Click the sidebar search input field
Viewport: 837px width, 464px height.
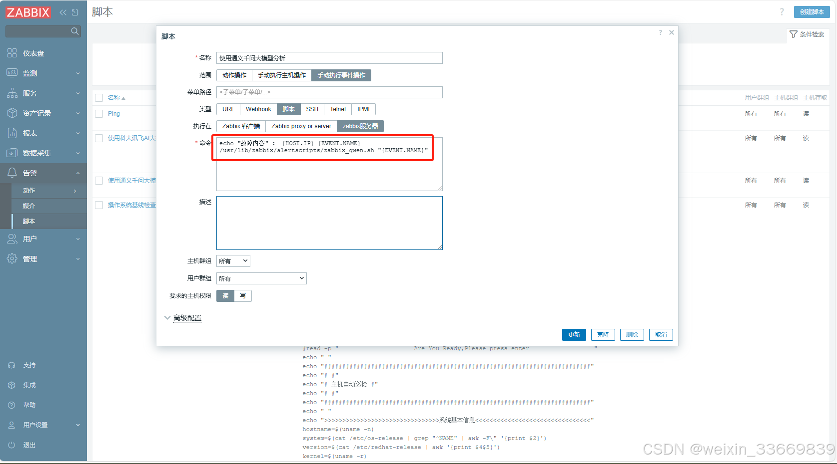tap(38, 31)
